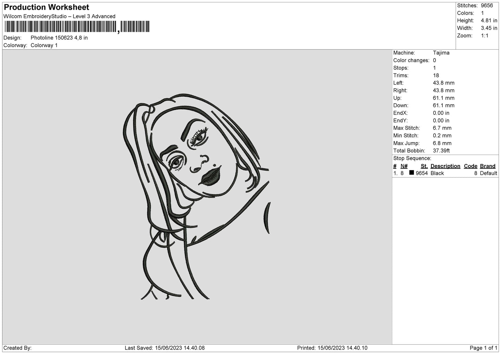
Task: Click the 'Brand' column header
Action: coord(487,166)
